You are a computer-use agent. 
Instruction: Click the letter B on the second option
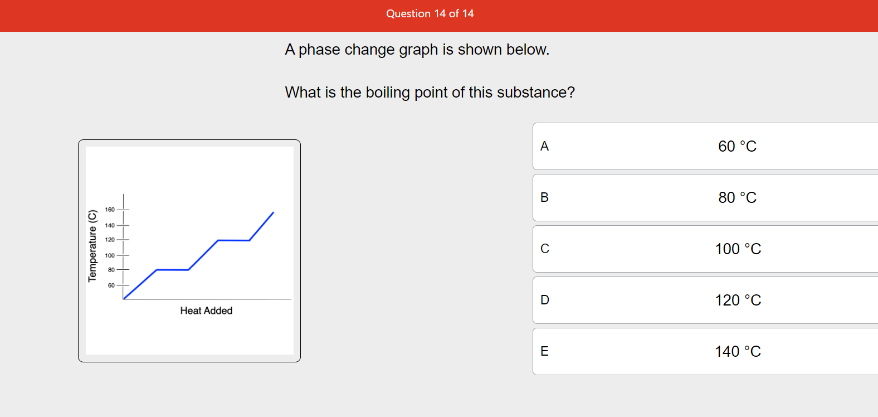click(544, 197)
